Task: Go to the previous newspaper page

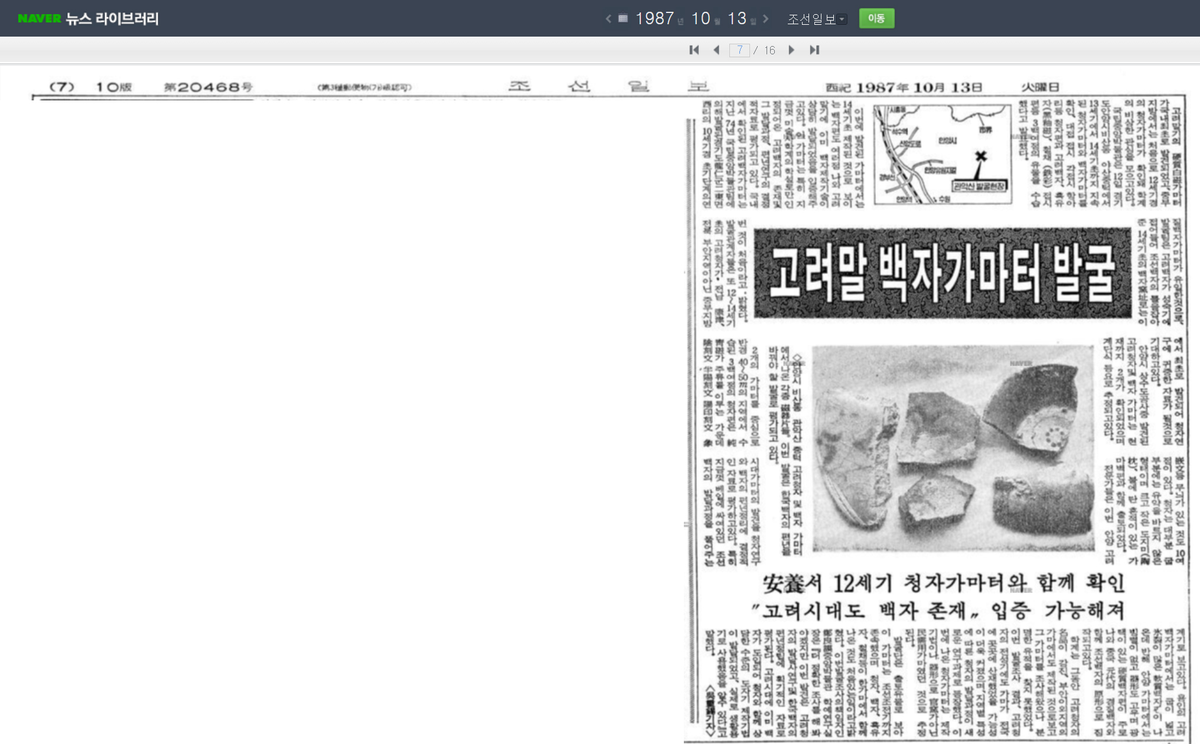Action: [x=716, y=50]
